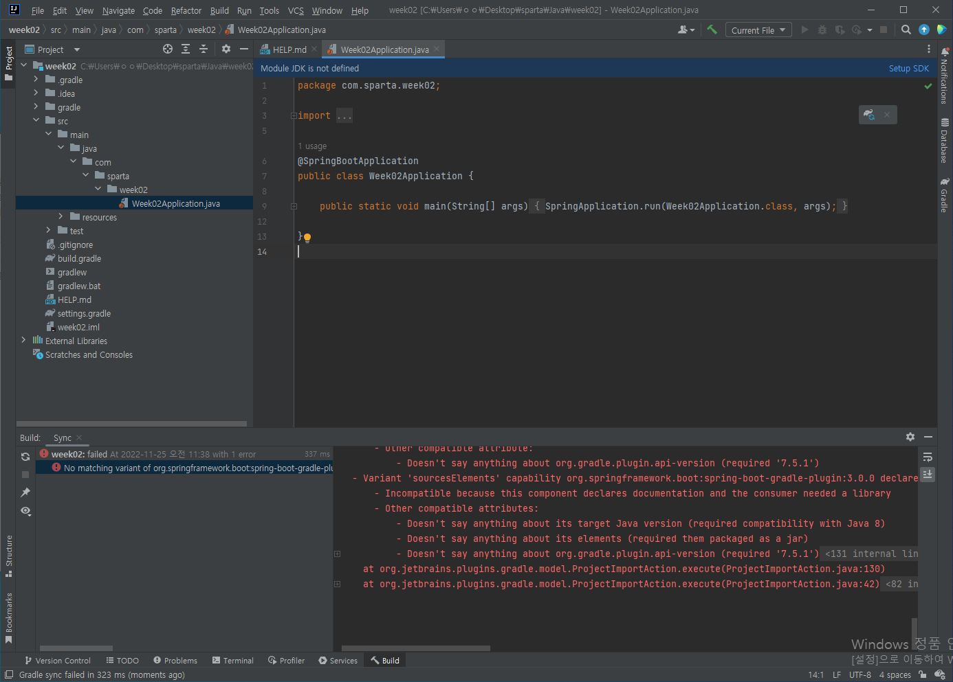Toggle the Gradle tool window on right stripe
This screenshot has height=682, width=953.
(945, 194)
